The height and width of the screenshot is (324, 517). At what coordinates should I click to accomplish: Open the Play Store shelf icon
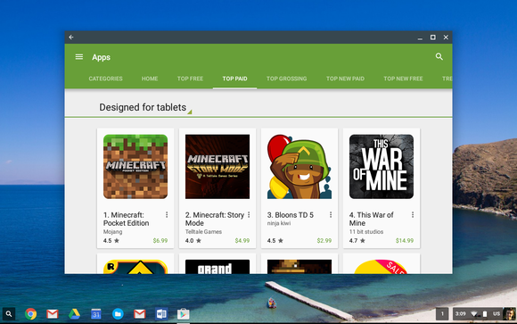pos(183,314)
